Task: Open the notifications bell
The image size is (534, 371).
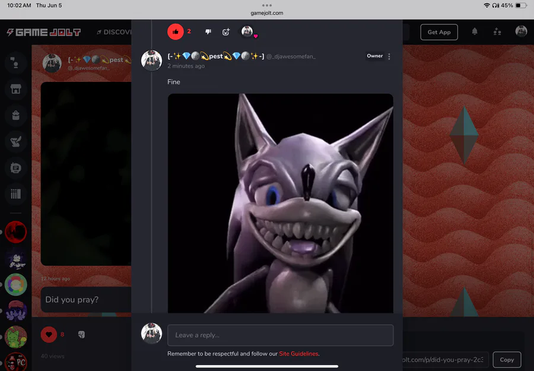Action: point(475,31)
